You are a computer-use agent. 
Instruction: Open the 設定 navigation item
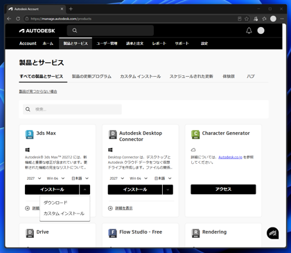(x=204, y=44)
